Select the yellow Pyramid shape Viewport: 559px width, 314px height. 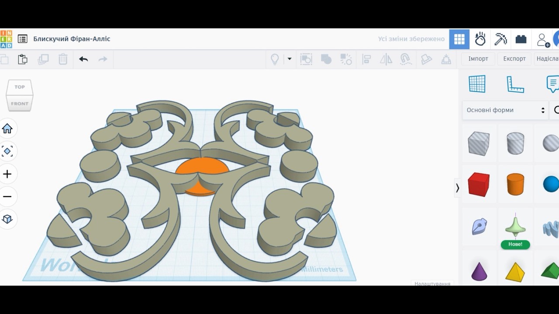click(515, 272)
